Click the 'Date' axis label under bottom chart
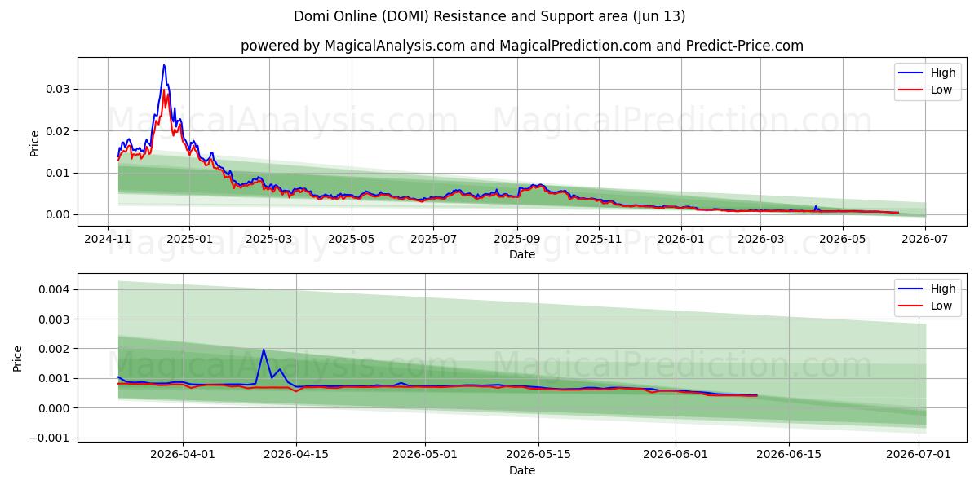The width and height of the screenshot is (979, 489). coord(522,471)
